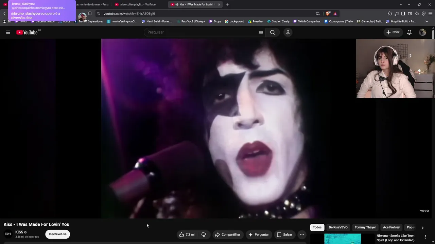
Task: Open the Brave VPN shield icon
Action: click(x=423, y=14)
